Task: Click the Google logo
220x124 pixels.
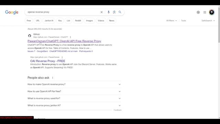Action: pos(12,12)
